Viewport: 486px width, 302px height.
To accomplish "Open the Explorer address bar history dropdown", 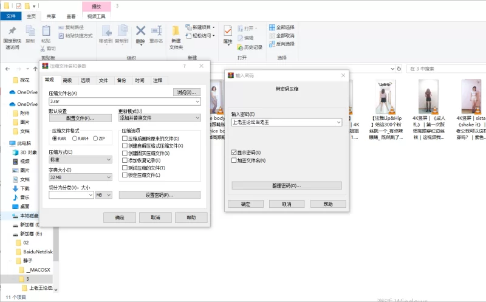I will (392, 69).
